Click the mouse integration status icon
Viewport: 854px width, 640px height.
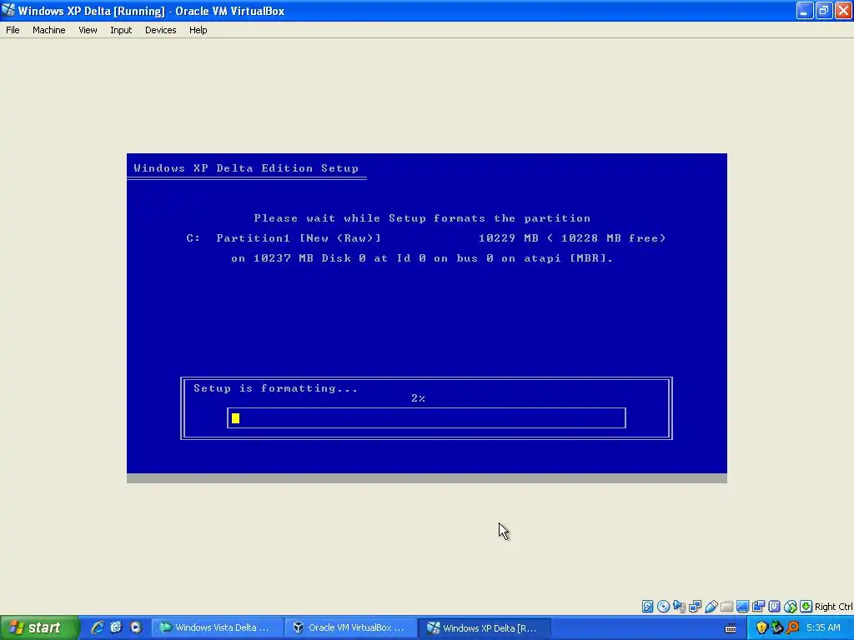pyautogui.click(x=791, y=607)
